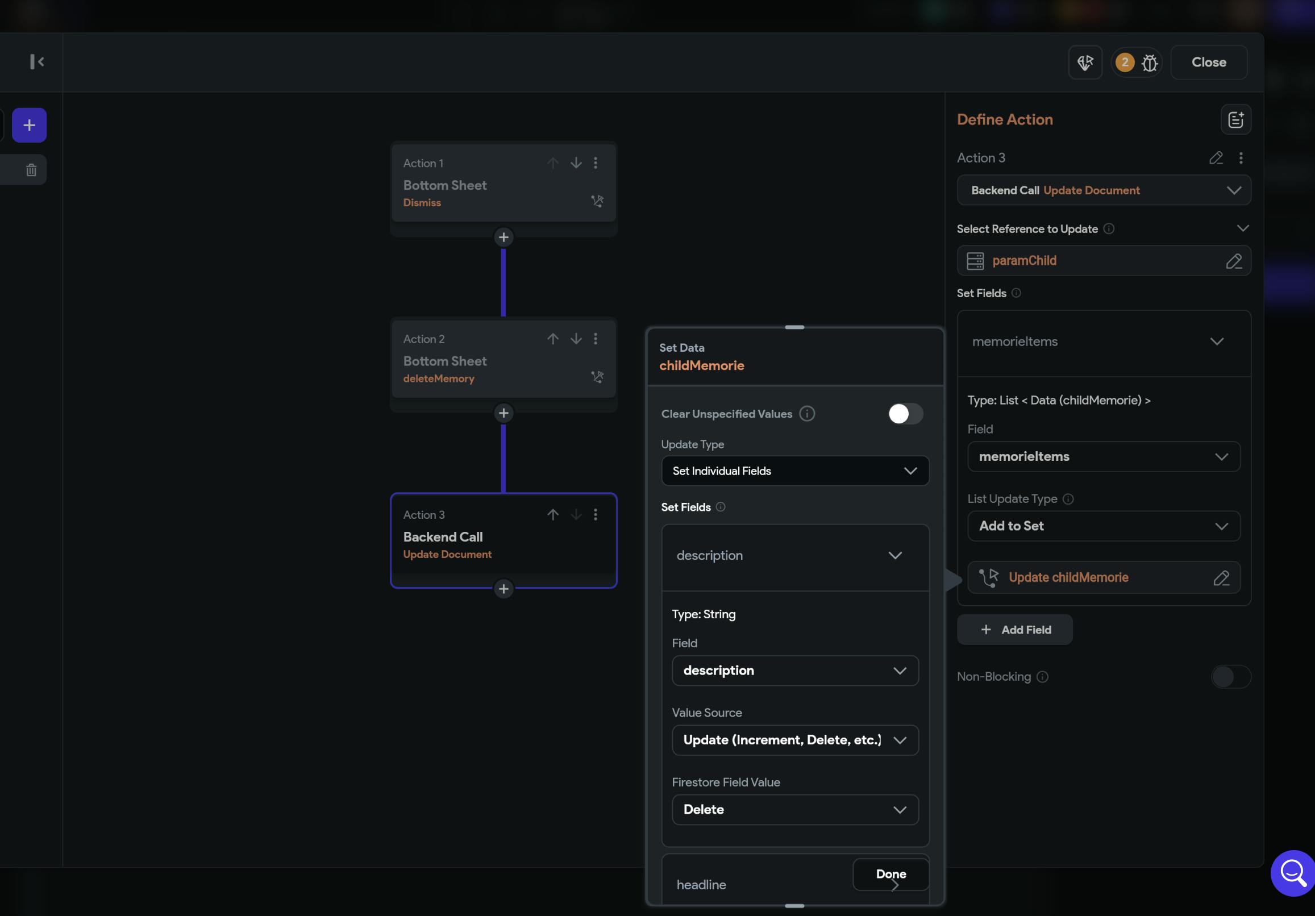The image size is (1315, 916).
Task: Expand Backend Call Update Document selector
Action: [x=1103, y=190]
